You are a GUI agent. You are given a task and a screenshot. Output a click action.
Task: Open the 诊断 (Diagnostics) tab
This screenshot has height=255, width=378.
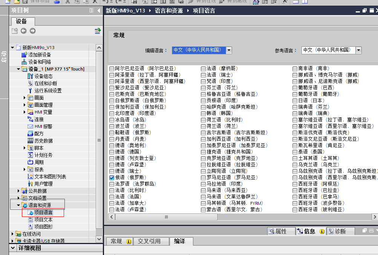coord(337,231)
